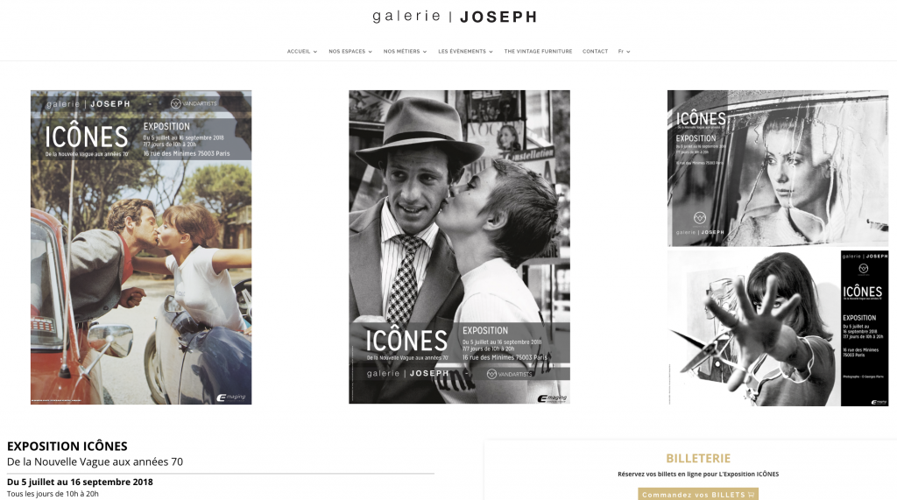Click the BILLETERIE heading

698,458
